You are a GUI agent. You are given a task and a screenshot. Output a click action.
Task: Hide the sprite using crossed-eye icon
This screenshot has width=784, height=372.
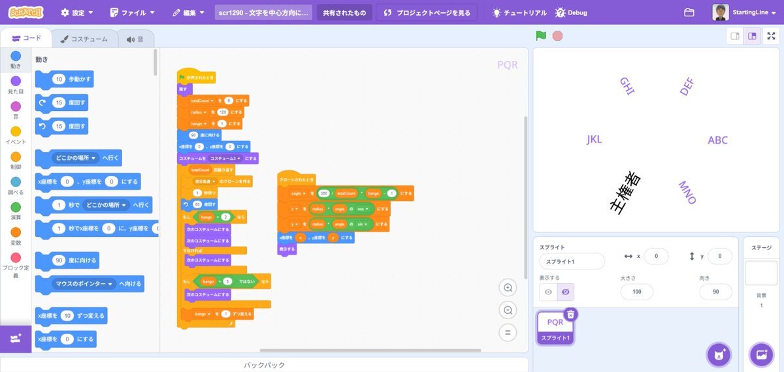(565, 292)
